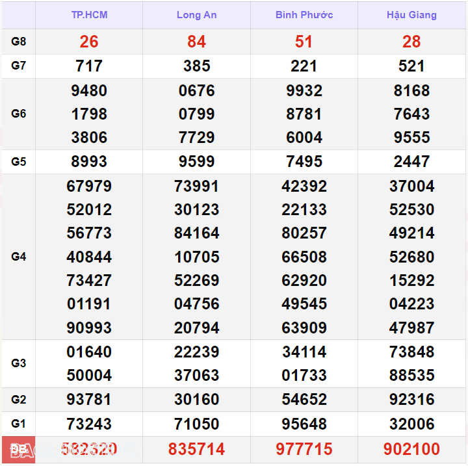Select G3 number 01640
468x466 pixels.
[x=89, y=352]
